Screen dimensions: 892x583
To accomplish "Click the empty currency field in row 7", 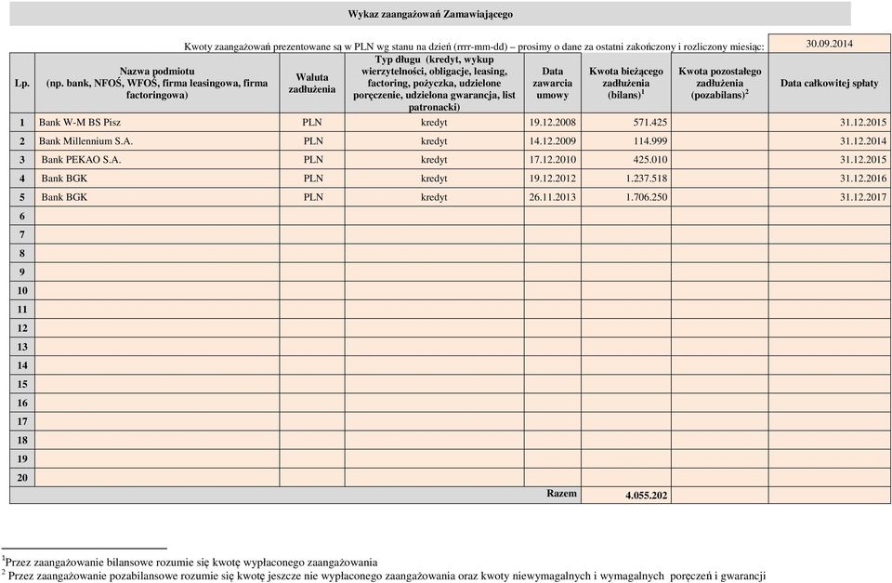I will point(312,234).
